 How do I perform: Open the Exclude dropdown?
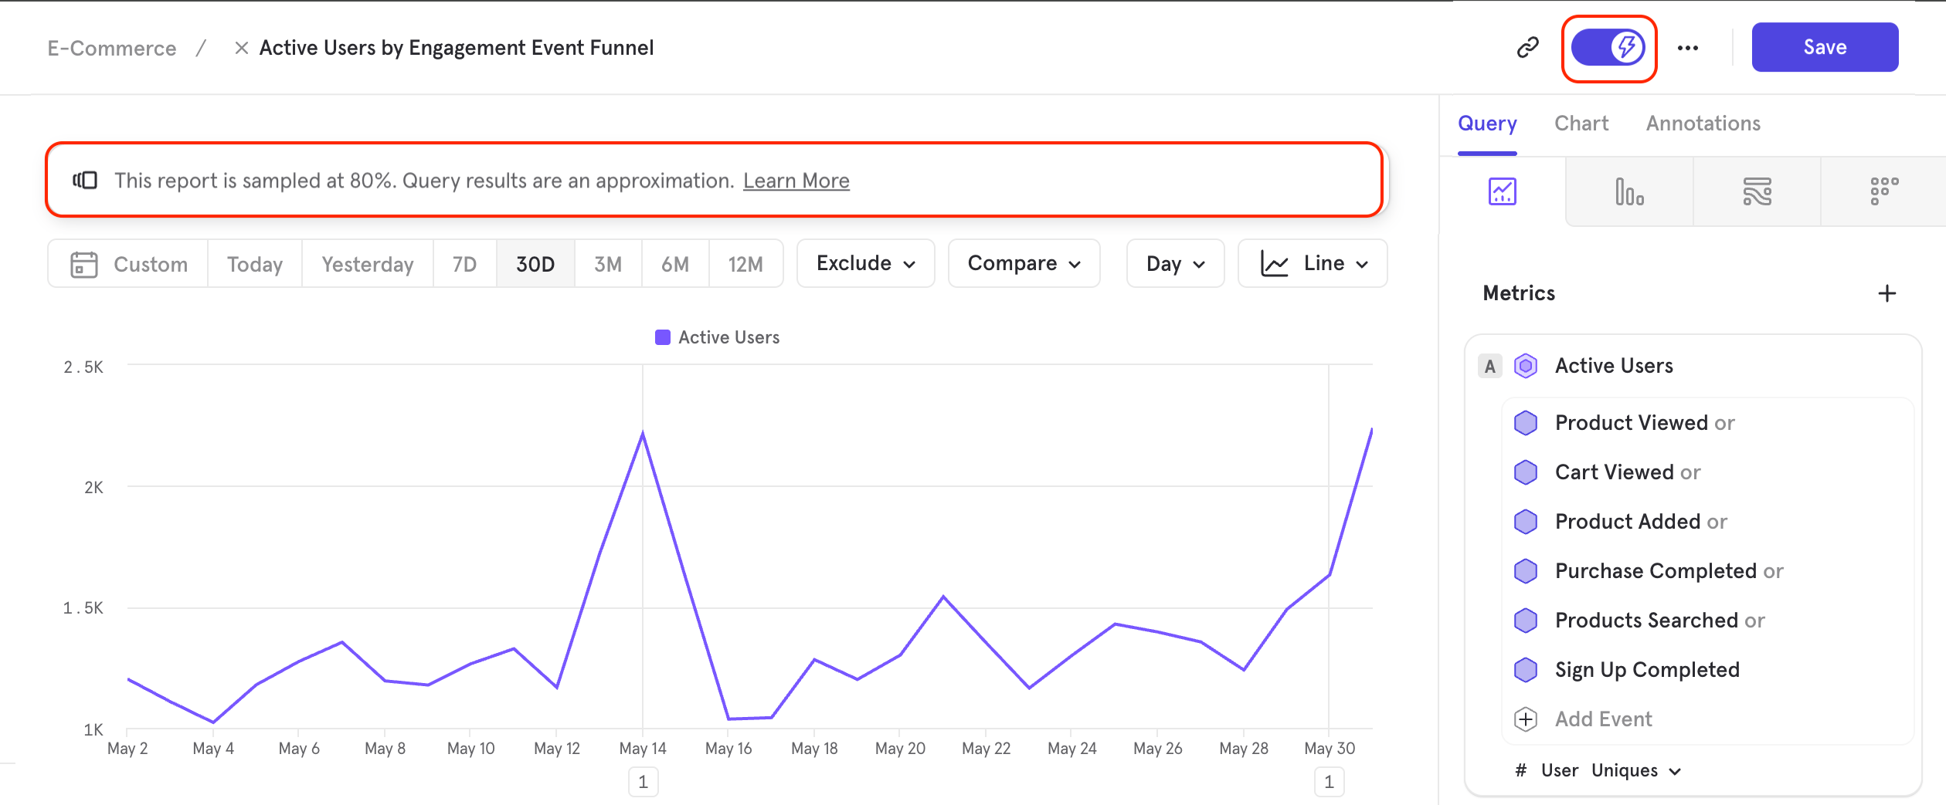[866, 263]
